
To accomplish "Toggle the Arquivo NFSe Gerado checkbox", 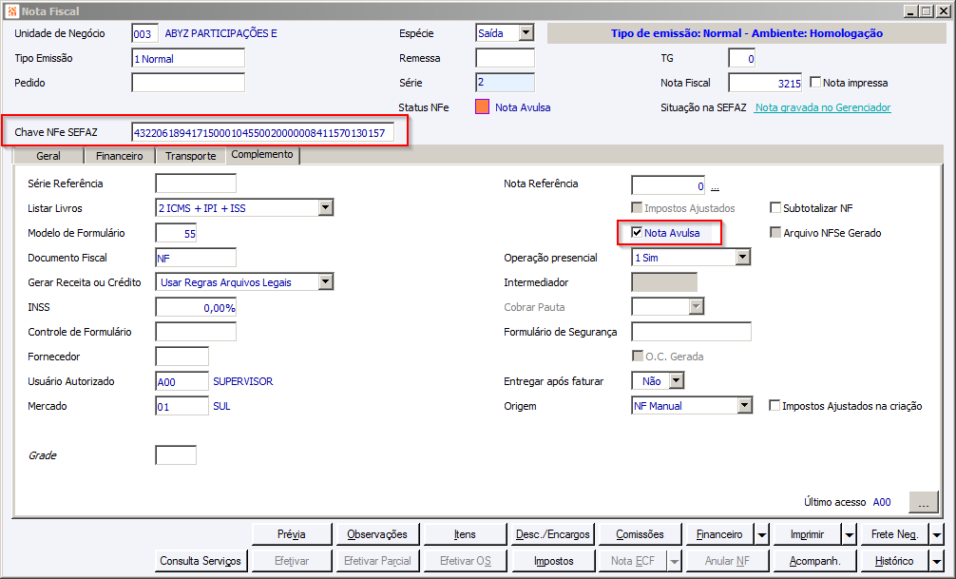I will [775, 232].
